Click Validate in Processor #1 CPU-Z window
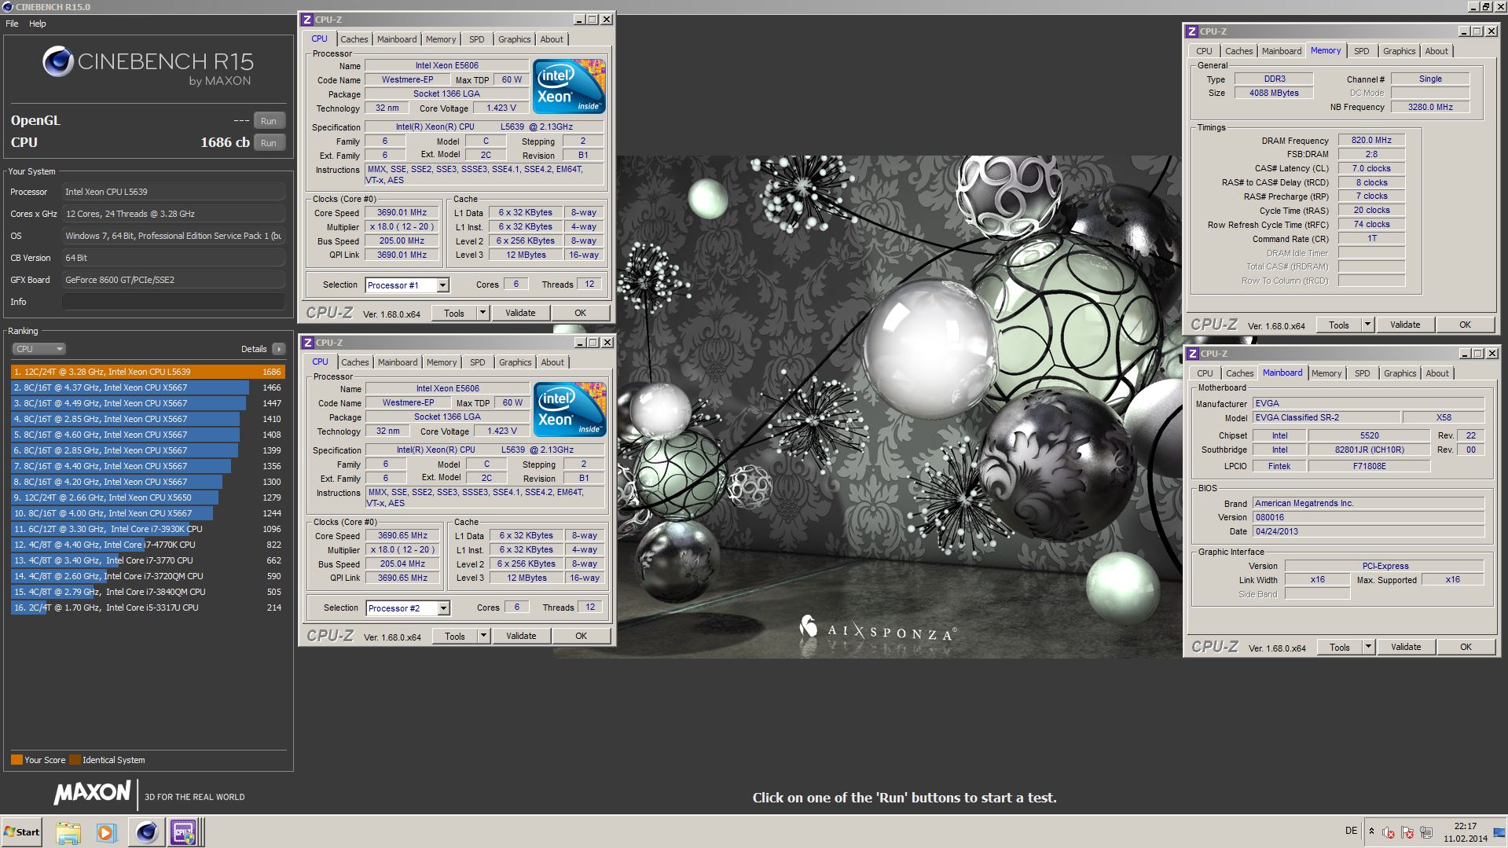The height and width of the screenshot is (848, 1508). (520, 313)
